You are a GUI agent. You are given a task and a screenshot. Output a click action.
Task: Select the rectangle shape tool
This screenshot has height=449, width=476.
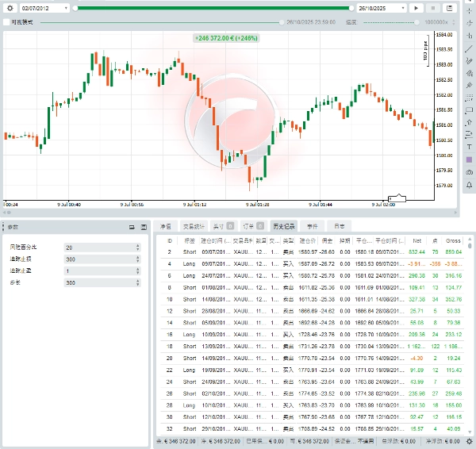469,110
